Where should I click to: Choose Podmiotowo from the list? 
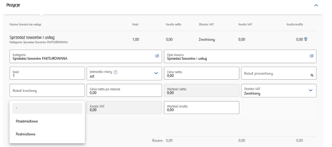coord(47,134)
